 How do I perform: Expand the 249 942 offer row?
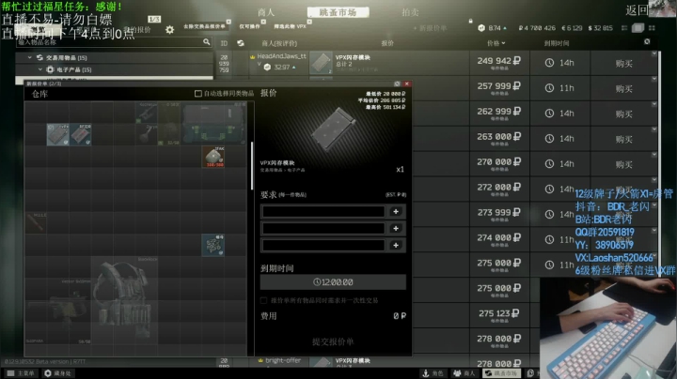pyautogui.click(x=654, y=53)
